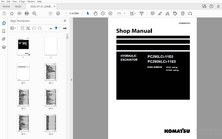The image size is (222, 139).
Task: Click the PC290LCi-11E0 model text
Action: pyautogui.click(x=160, y=57)
